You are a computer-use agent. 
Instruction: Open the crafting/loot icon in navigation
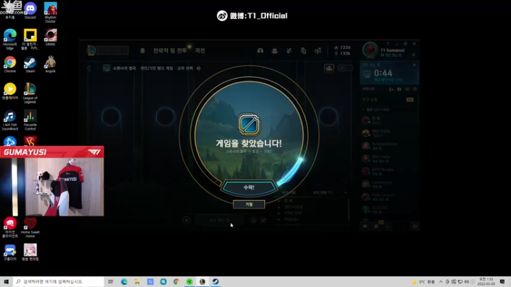click(x=289, y=51)
